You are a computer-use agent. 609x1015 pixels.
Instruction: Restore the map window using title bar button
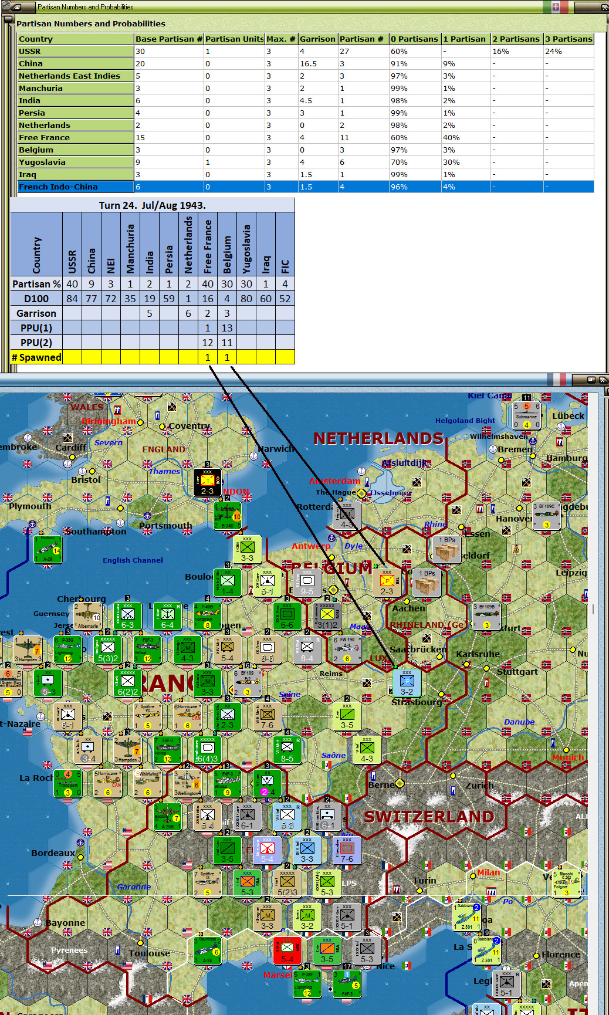pyautogui.click(x=591, y=380)
